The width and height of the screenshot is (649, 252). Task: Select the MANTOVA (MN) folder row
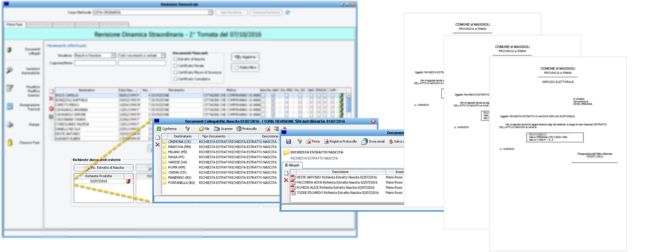tap(177, 147)
